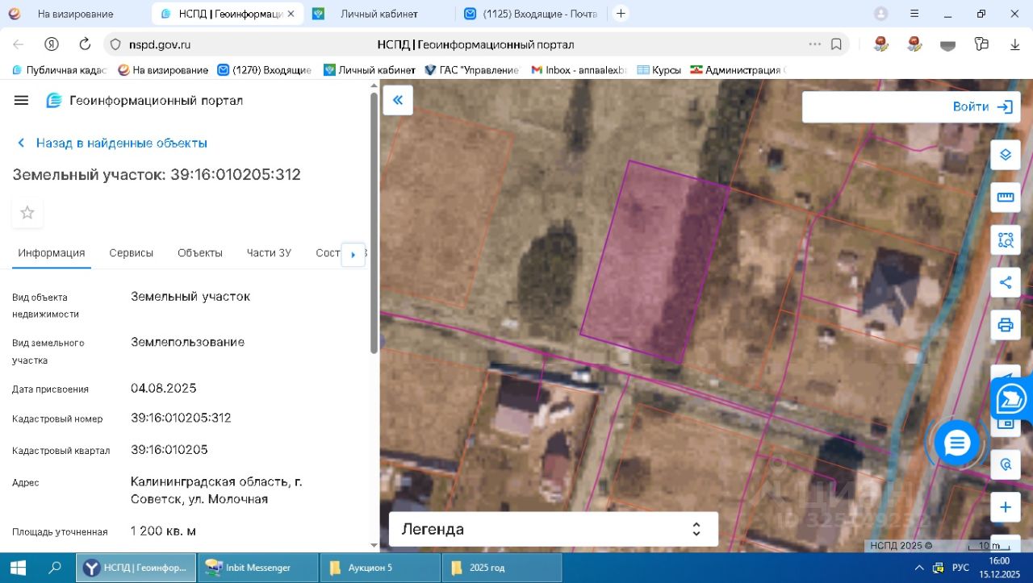Open the Личный кабинет bookmark

click(370, 70)
